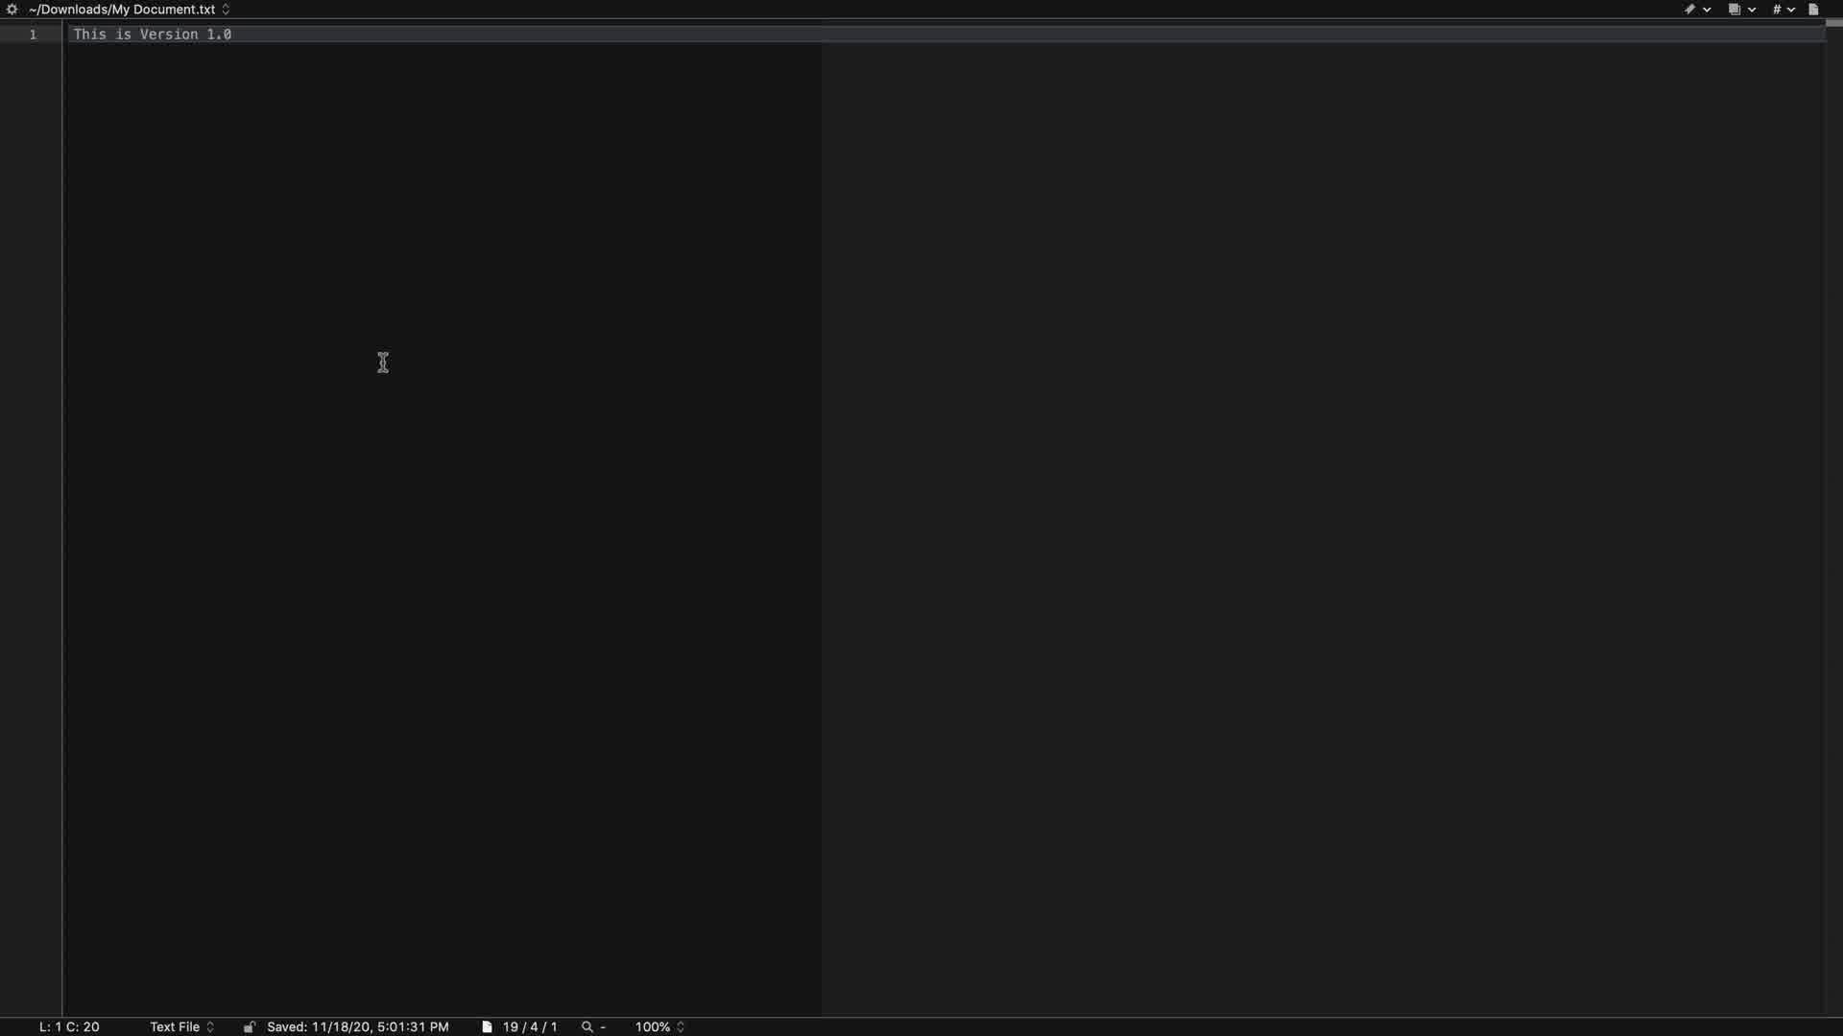Select line number 1 in the gutter
The height and width of the screenshot is (1036, 1843).
(x=33, y=35)
